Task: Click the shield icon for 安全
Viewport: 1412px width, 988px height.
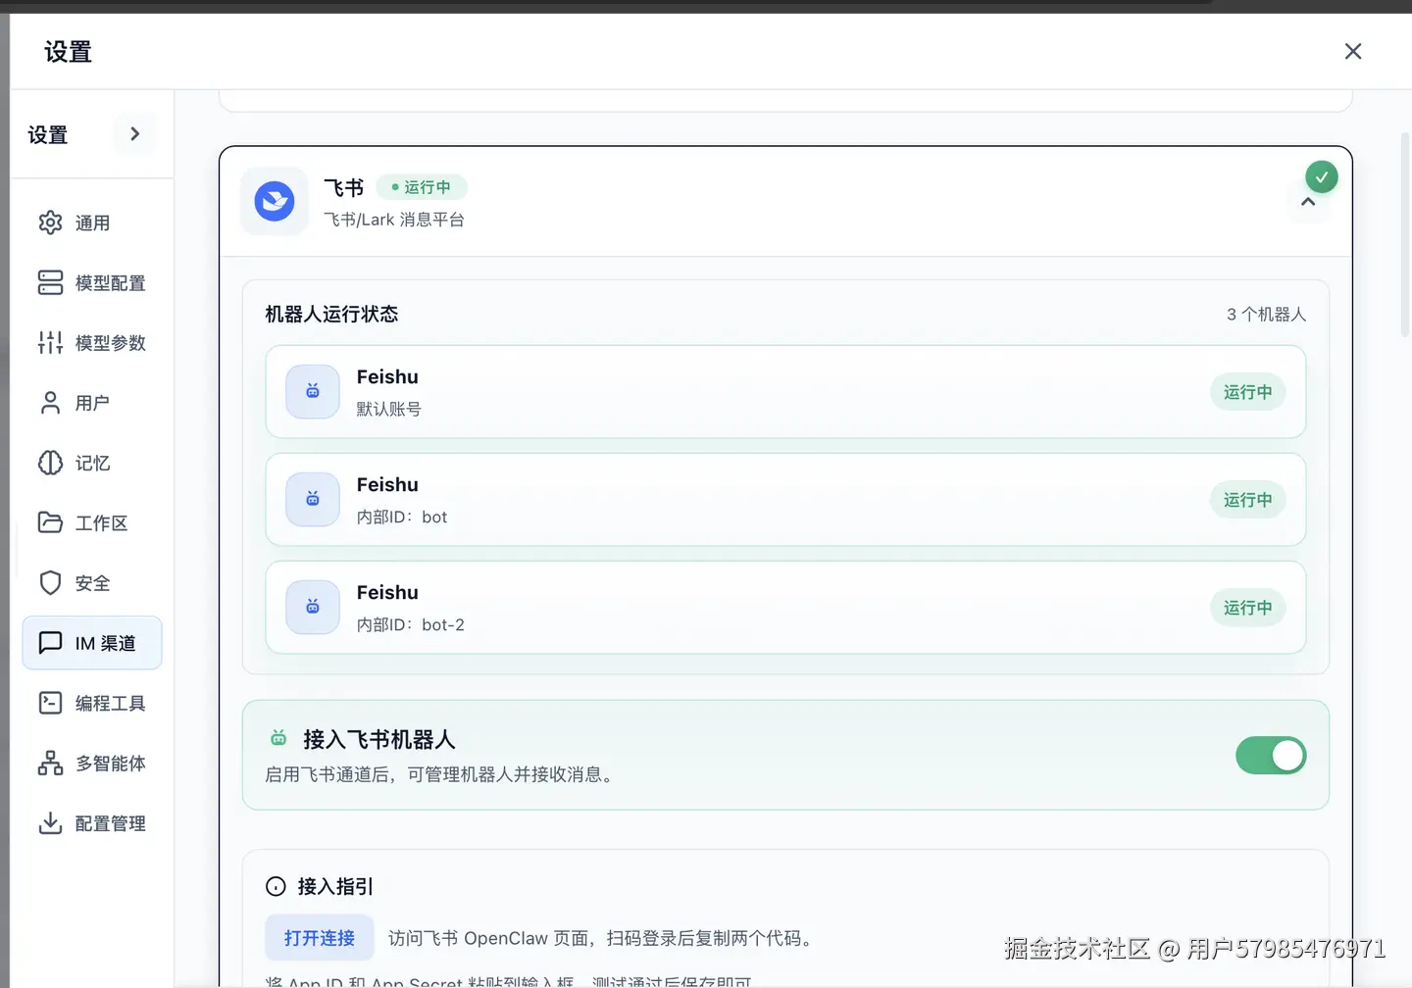Action: 50,583
